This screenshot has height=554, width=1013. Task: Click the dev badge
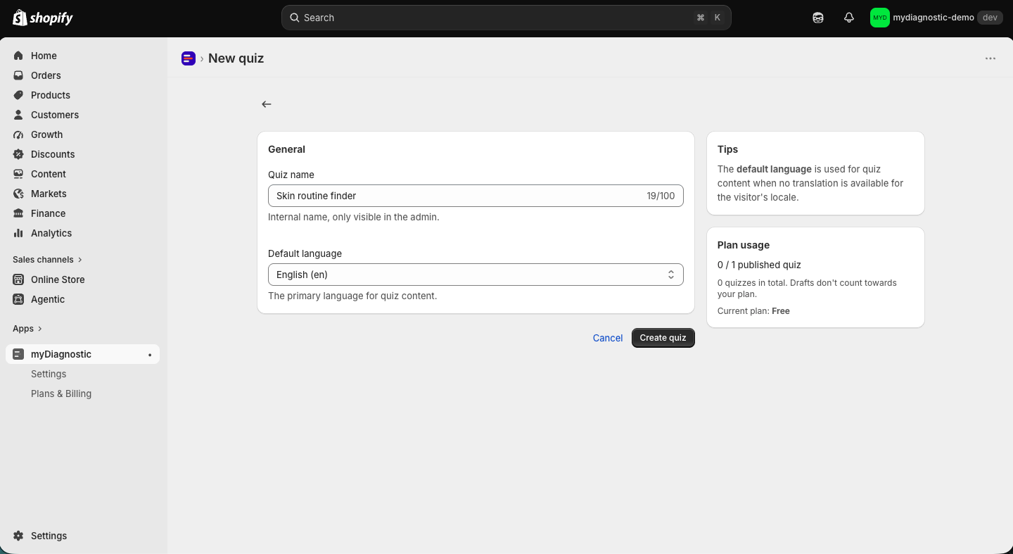point(990,18)
